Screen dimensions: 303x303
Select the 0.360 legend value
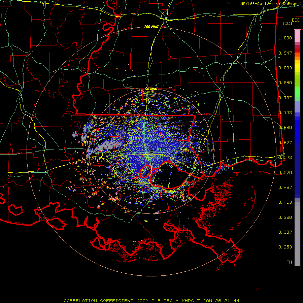[x=285, y=217]
